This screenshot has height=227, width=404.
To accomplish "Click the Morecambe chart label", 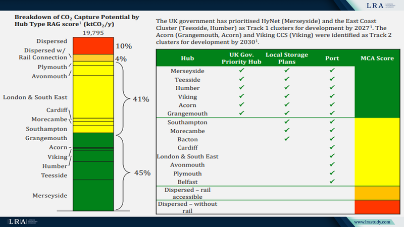I will click(49, 119).
